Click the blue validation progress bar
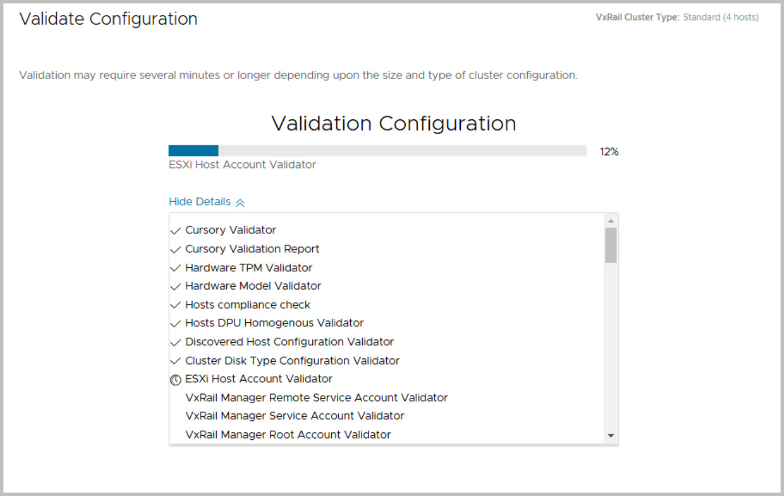 [193, 151]
